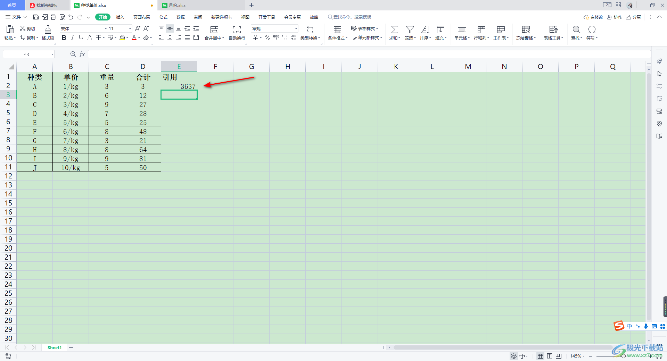Open the View (视图) ribbon tab
Image resolution: width=667 pixels, height=361 pixels.
pos(245,17)
